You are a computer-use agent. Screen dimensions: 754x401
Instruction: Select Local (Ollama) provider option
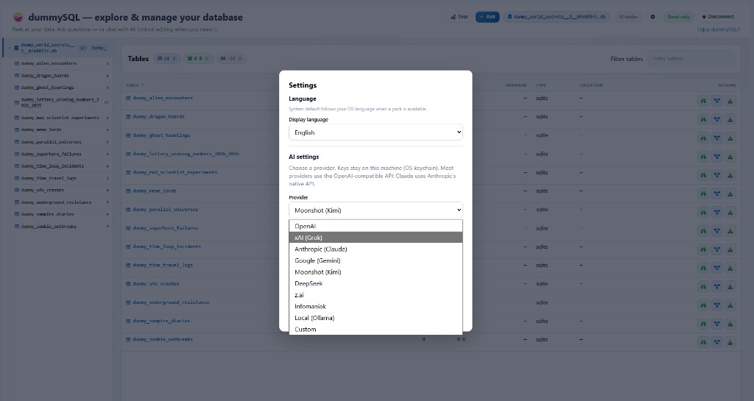(376, 318)
